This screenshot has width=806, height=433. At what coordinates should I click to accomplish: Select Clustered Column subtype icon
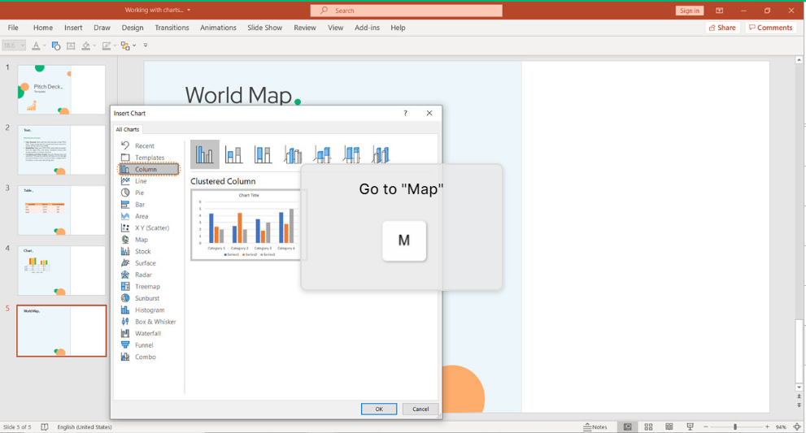click(x=205, y=154)
